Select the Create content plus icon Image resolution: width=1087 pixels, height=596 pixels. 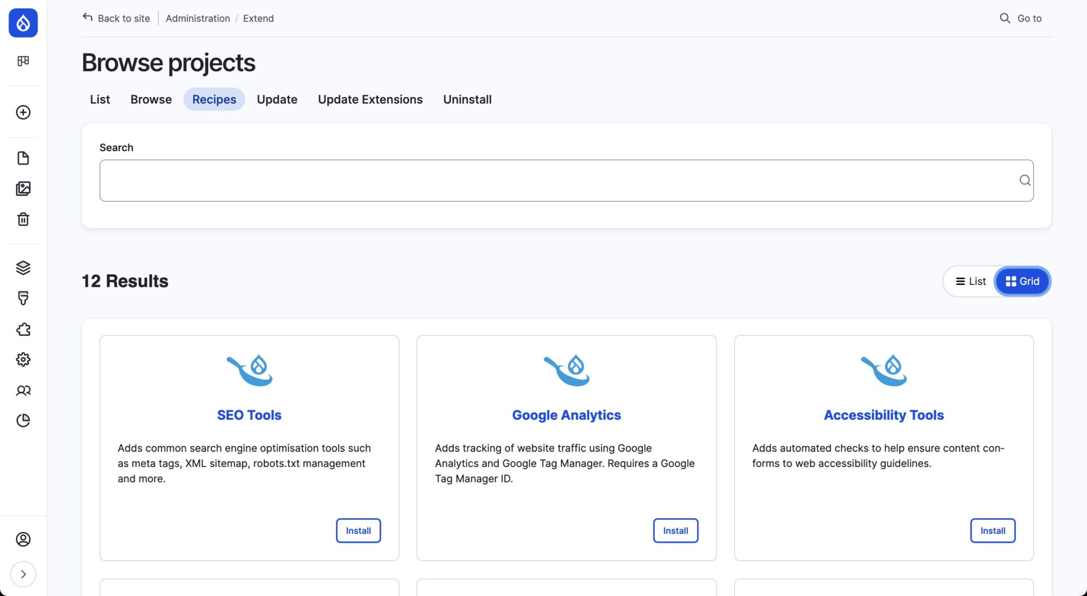[23, 113]
